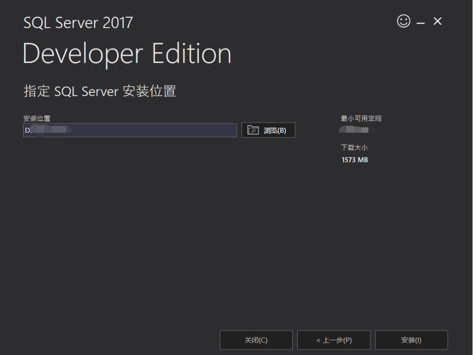Image resolution: width=473 pixels, height=355 pixels.
Task: Select the smiley face in the title bar
Action: click(403, 22)
